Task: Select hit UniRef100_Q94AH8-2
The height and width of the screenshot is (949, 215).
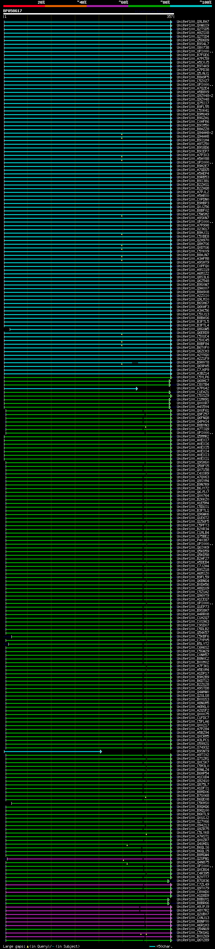Action: click(x=195, y=133)
